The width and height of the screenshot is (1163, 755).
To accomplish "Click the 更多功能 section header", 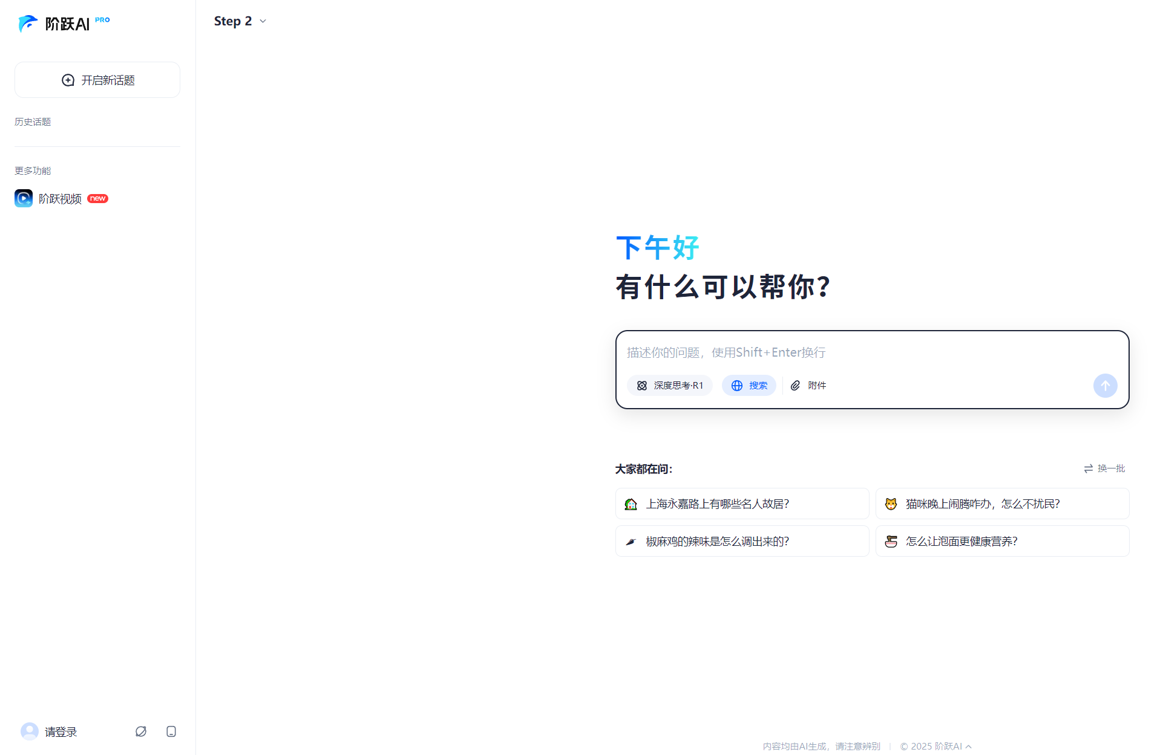I will (x=33, y=170).
